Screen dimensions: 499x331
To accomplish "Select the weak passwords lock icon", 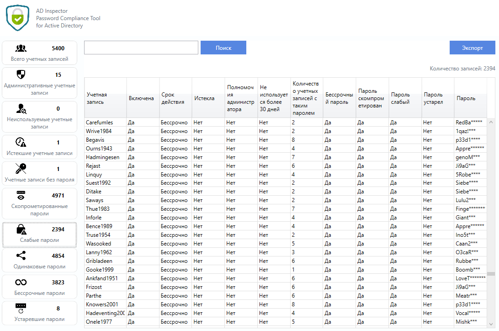I will (21, 229).
